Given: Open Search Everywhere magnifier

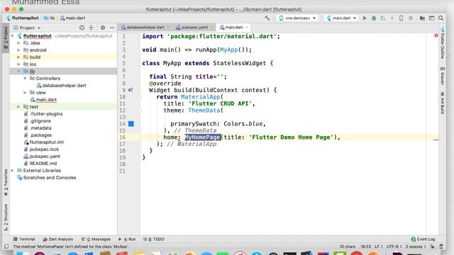Looking at the screenshot, I should click(441, 18).
